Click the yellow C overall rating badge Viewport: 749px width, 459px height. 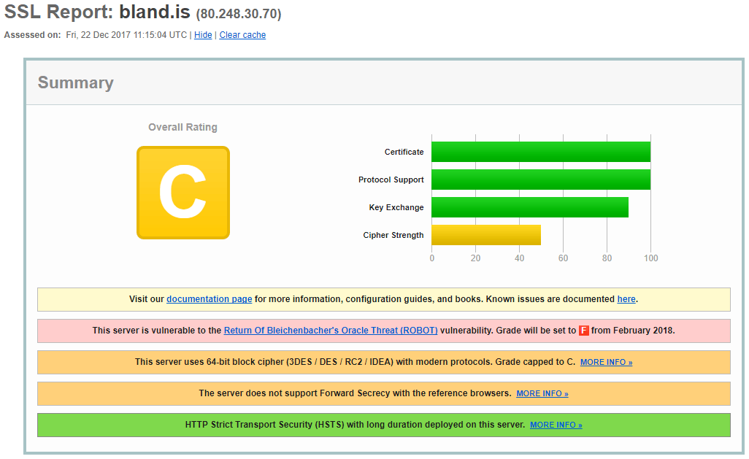pyautogui.click(x=183, y=193)
